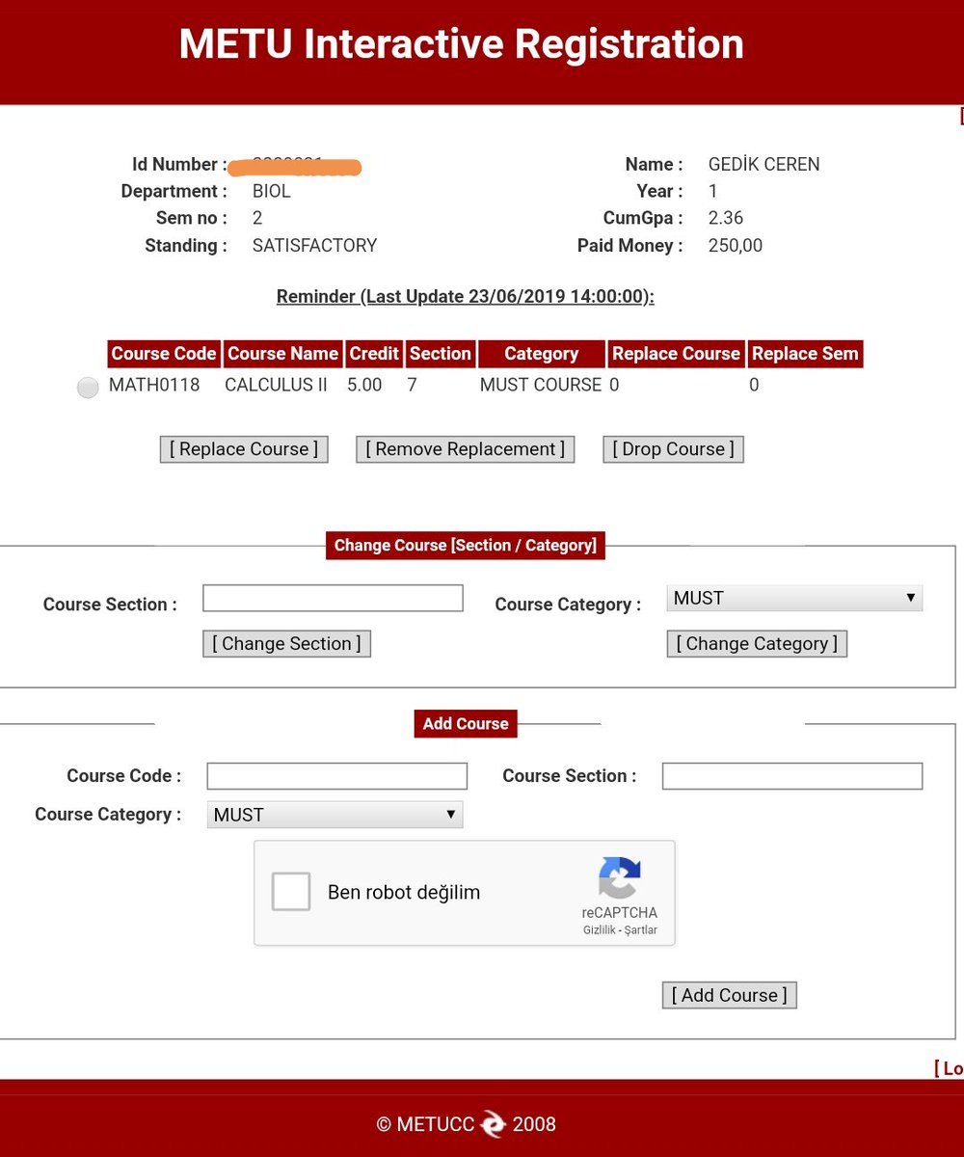Screen dimensions: 964x1157
Task: Focus the Course Section field in Change Course
Action: pyautogui.click(x=333, y=598)
